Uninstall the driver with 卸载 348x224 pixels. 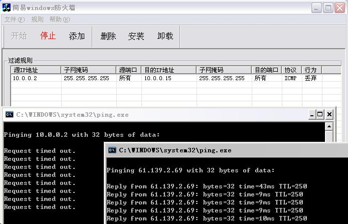tap(165, 36)
